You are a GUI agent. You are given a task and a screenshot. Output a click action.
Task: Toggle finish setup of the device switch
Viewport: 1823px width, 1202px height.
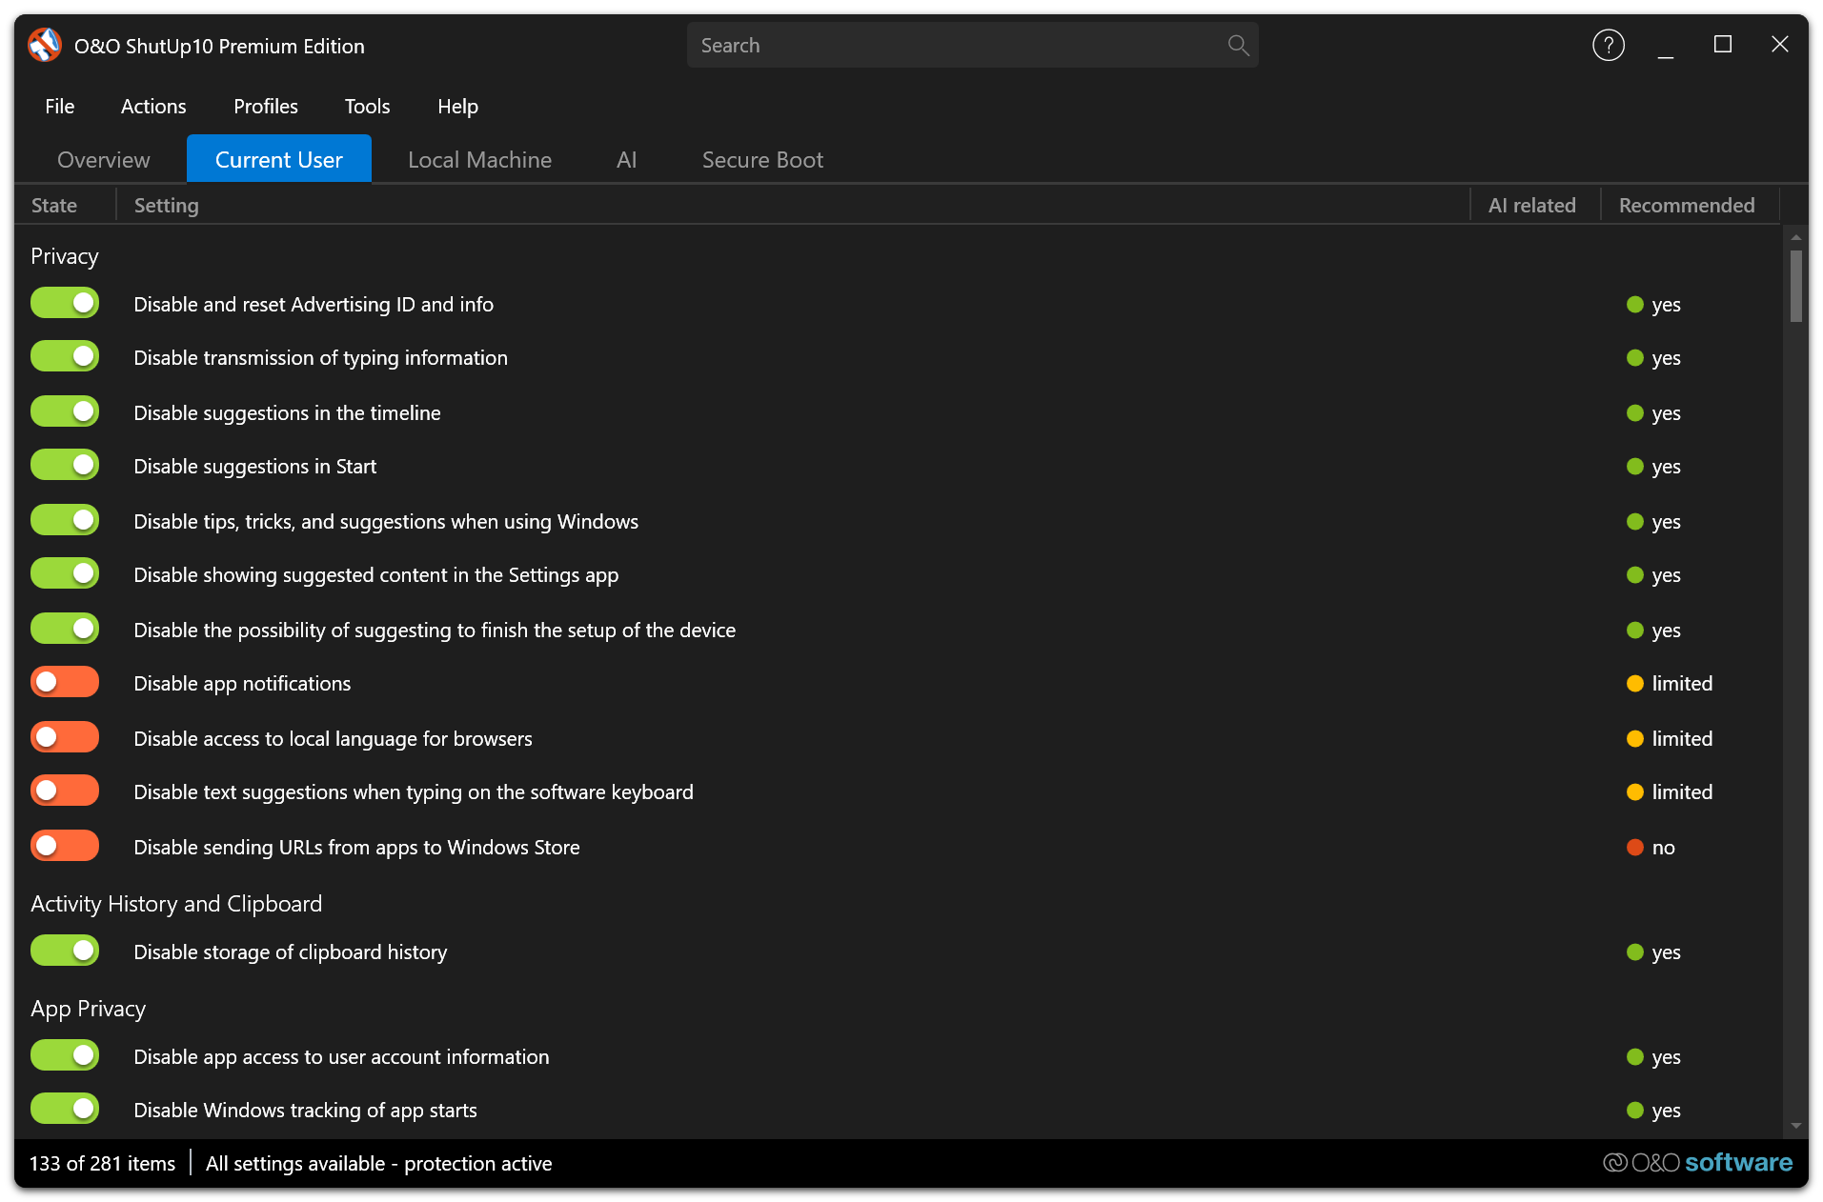(65, 629)
